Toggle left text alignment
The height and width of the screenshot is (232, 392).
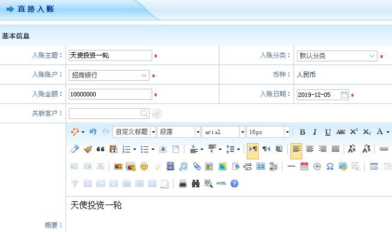296,149
